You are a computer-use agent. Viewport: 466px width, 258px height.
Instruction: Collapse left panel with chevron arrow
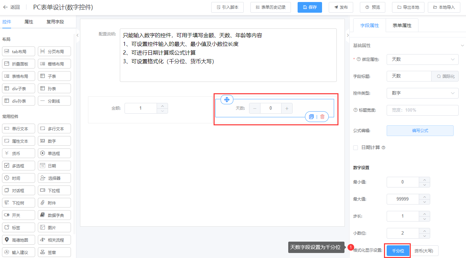78,35
